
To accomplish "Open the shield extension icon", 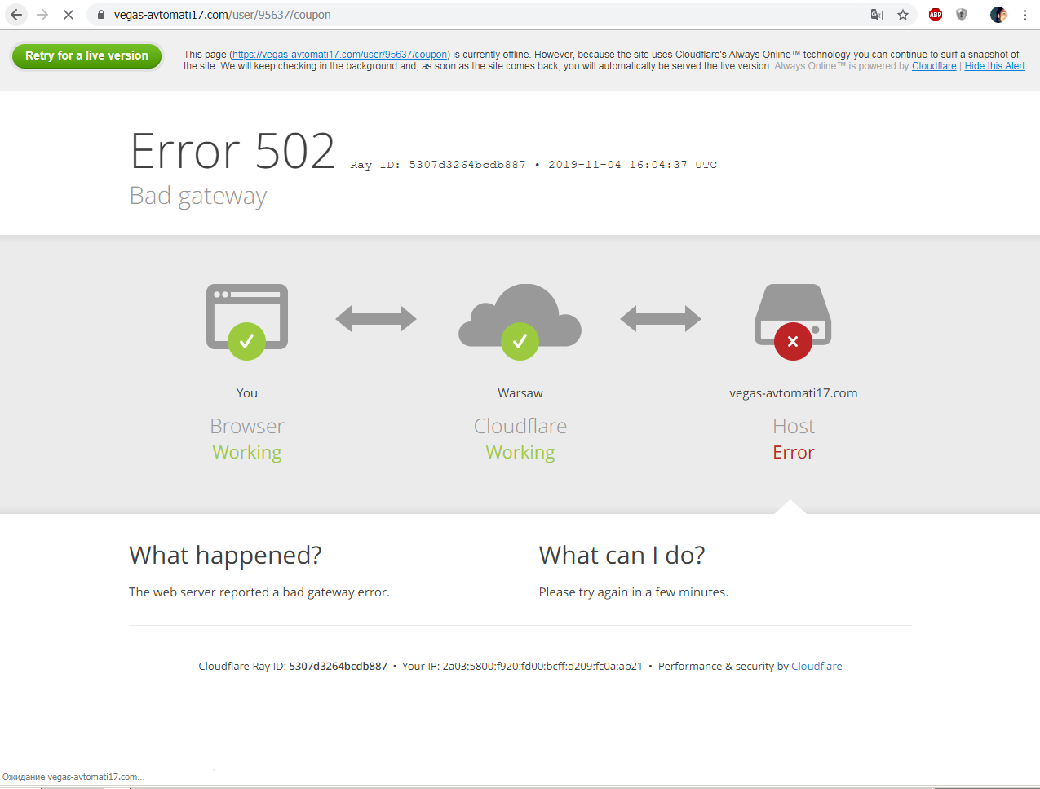I will point(962,15).
